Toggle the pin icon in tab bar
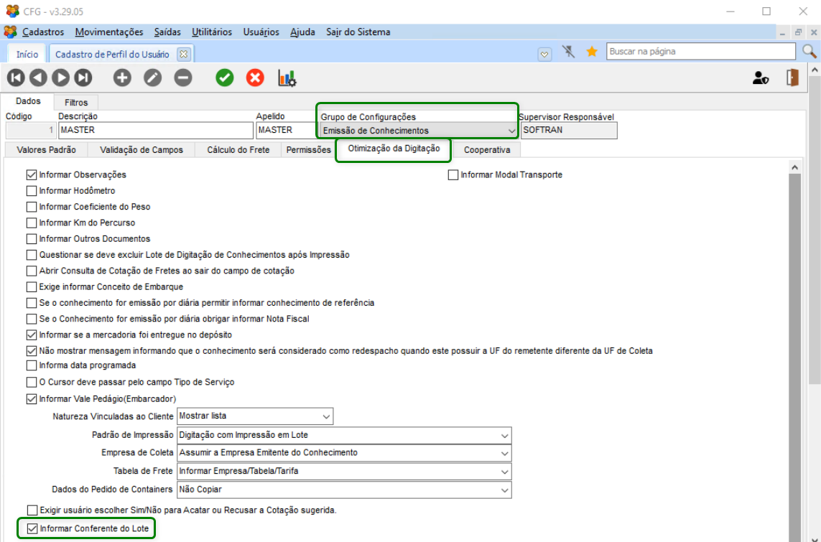 568,51
